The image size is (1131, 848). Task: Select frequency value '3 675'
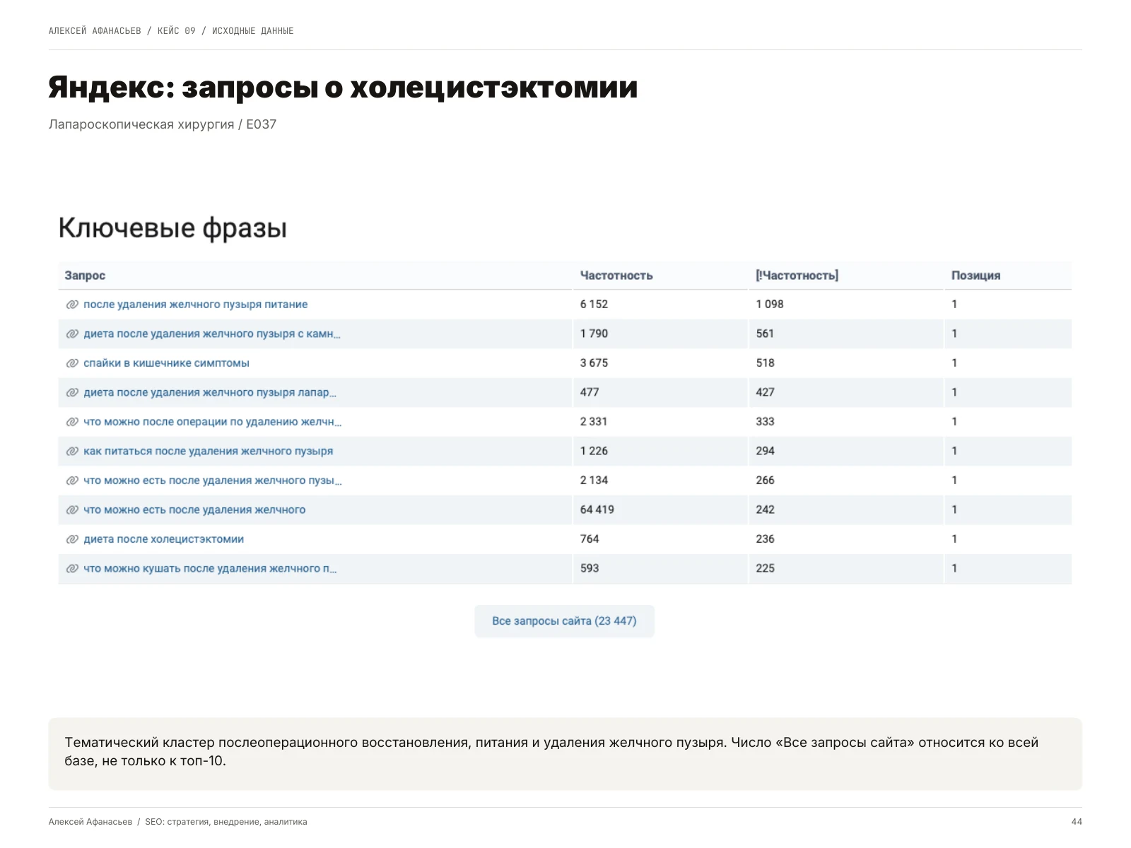(x=594, y=363)
